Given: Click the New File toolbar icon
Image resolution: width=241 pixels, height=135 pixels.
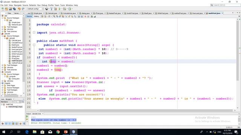Looking at the screenshot, I should [x=3, y=9].
